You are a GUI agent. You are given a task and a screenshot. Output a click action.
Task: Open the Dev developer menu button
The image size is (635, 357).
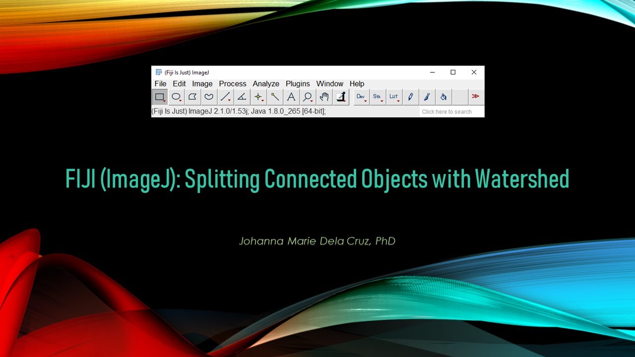click(361, 97)
